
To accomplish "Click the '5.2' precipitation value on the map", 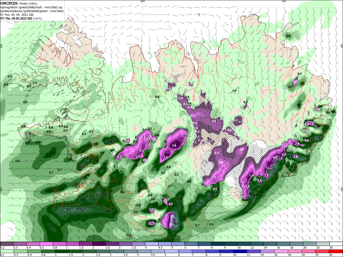I will tap(171, 224).
